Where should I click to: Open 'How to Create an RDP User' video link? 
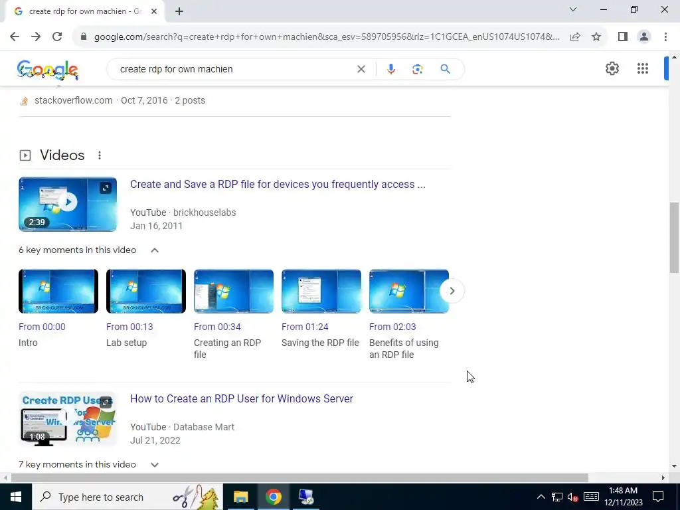point(242,398)
